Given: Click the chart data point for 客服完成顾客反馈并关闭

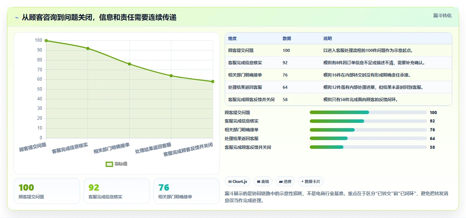Looking at the screenshot, I should coord(213,81).
